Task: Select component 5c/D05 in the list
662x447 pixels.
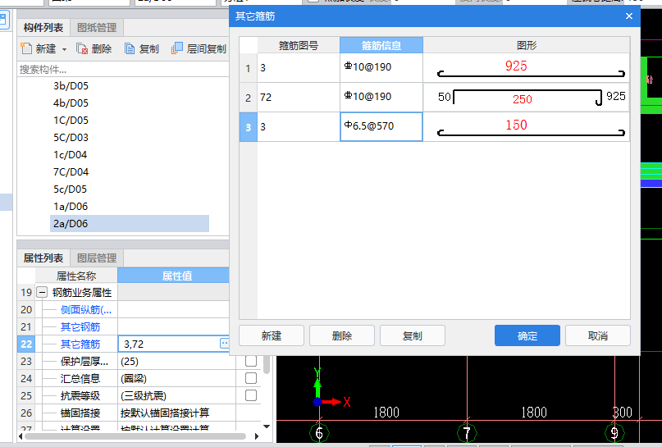Action: pos(70,189)
